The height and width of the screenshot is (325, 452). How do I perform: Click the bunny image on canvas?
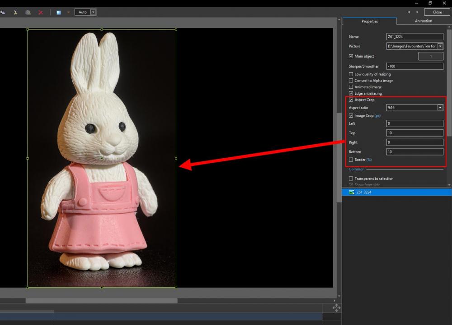102,158
